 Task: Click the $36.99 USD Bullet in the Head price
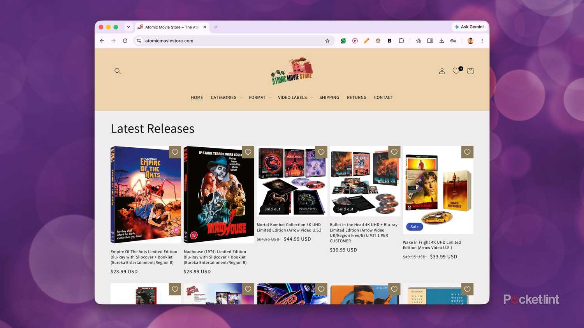click(x=343, y=250)
